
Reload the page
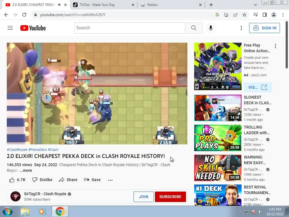[x=24, y=15]
